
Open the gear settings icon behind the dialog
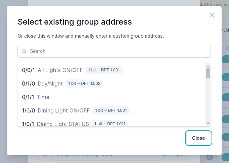coord(210,157)
